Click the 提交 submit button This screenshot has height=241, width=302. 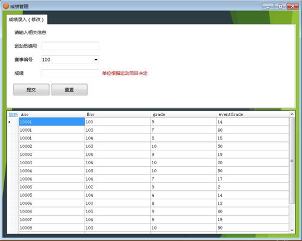31,89
